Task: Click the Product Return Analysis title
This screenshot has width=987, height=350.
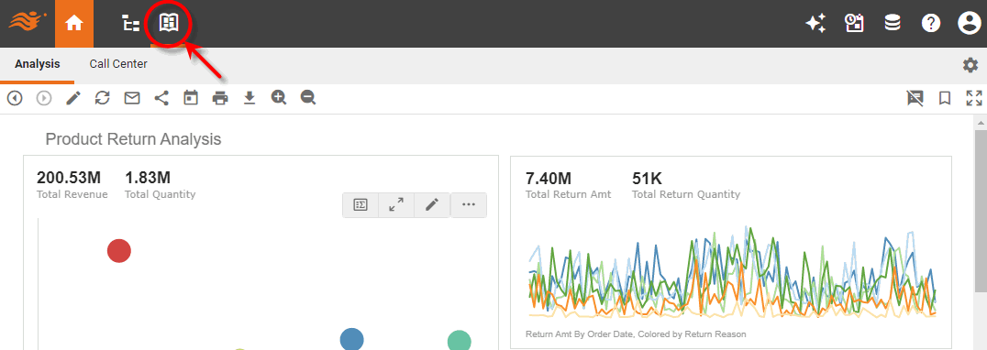Action: tap(133, 139)
